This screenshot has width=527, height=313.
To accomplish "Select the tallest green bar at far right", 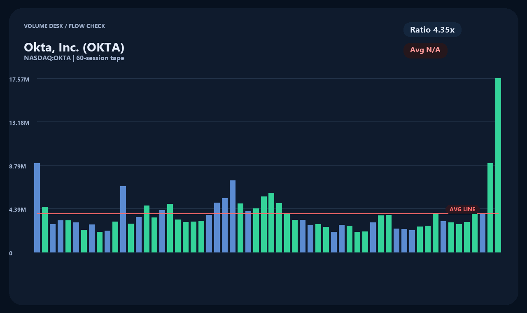I will tap(498, 165).
